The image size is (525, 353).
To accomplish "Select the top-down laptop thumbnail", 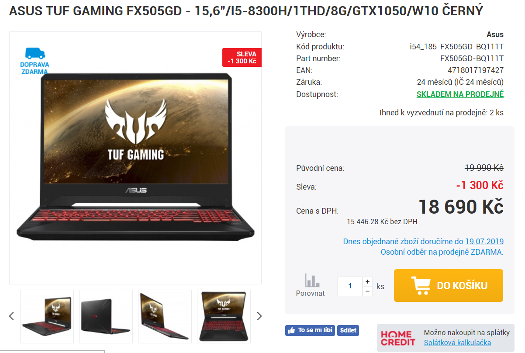I will pyautogui.click(x=224, y=316).
